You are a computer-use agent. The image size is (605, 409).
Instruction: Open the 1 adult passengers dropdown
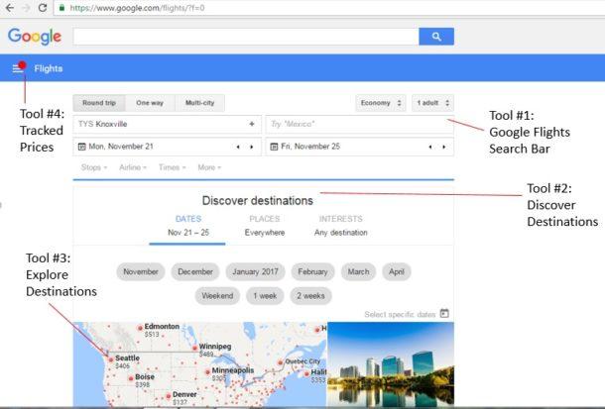[x=432, y=103]
